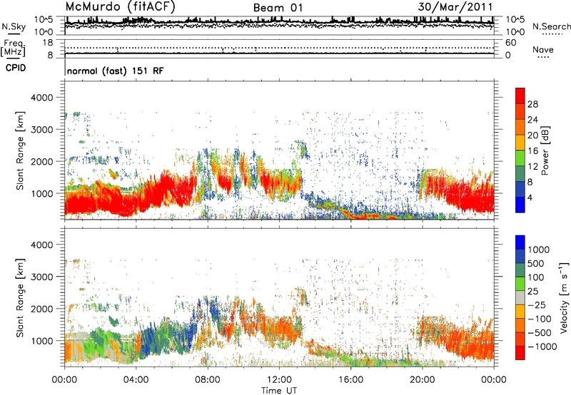Click the '25' velocity color bar label
Viewport: 571px width, 395px height.
point(533,292)
